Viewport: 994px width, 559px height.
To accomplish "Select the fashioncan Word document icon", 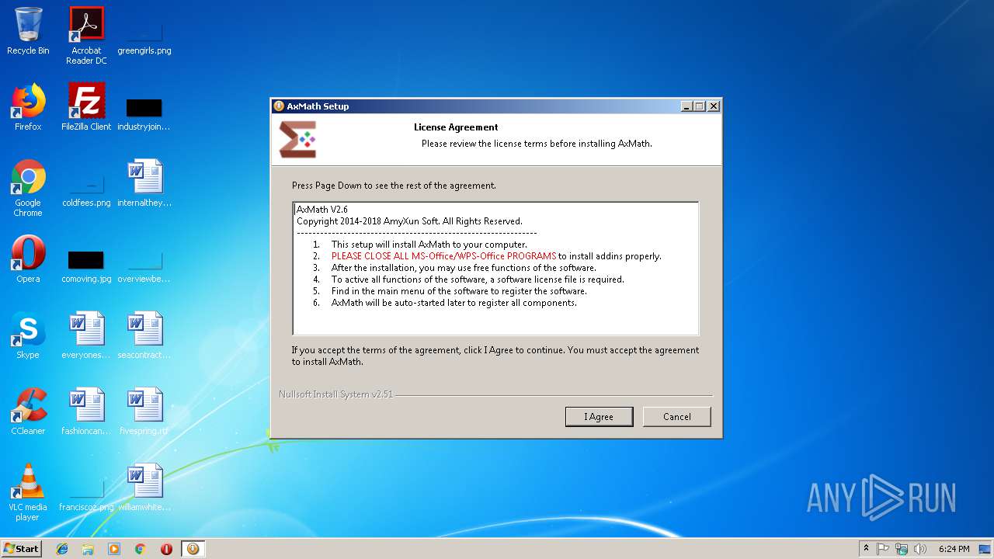I will pyautogui.click(x=86, y=412).
